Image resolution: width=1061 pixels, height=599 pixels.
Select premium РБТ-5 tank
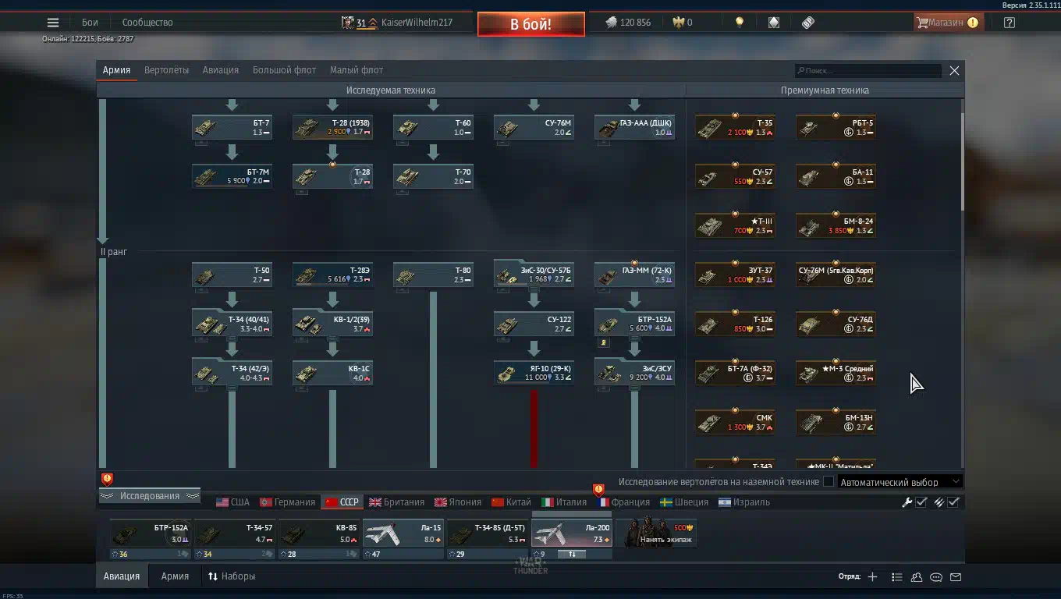pos(836,127)
